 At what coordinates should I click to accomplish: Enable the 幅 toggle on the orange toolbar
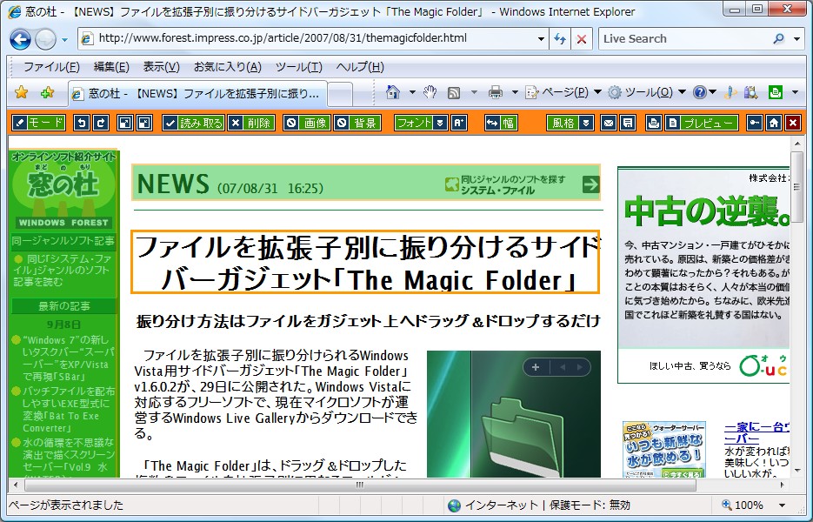click(x=503, y=123)
